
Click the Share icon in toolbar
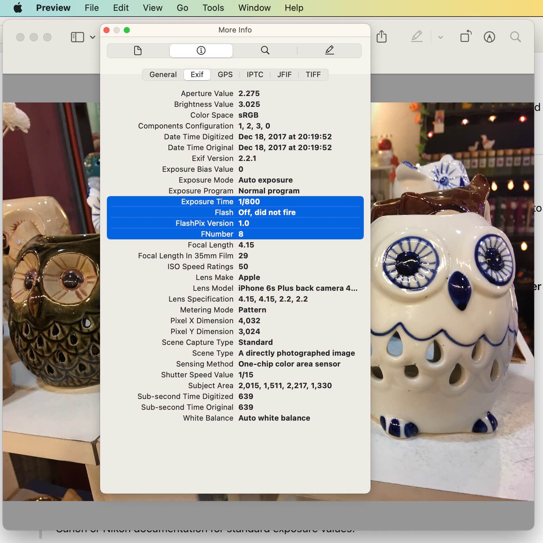pos(381,37)
